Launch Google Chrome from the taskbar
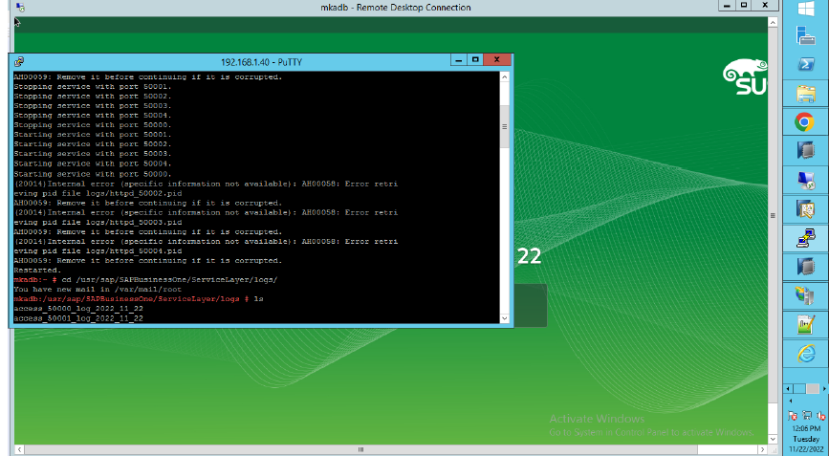Viewport: 829px width, 456px height. pyautogui.click(x=804, y=122)
